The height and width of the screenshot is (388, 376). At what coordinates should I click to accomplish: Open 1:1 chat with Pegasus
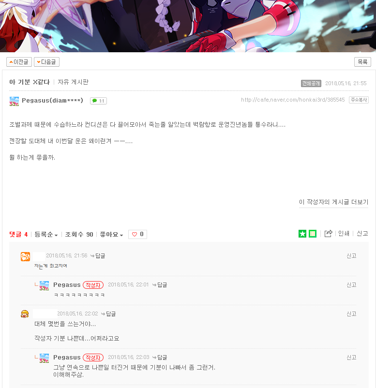click(x=99, y=101)
